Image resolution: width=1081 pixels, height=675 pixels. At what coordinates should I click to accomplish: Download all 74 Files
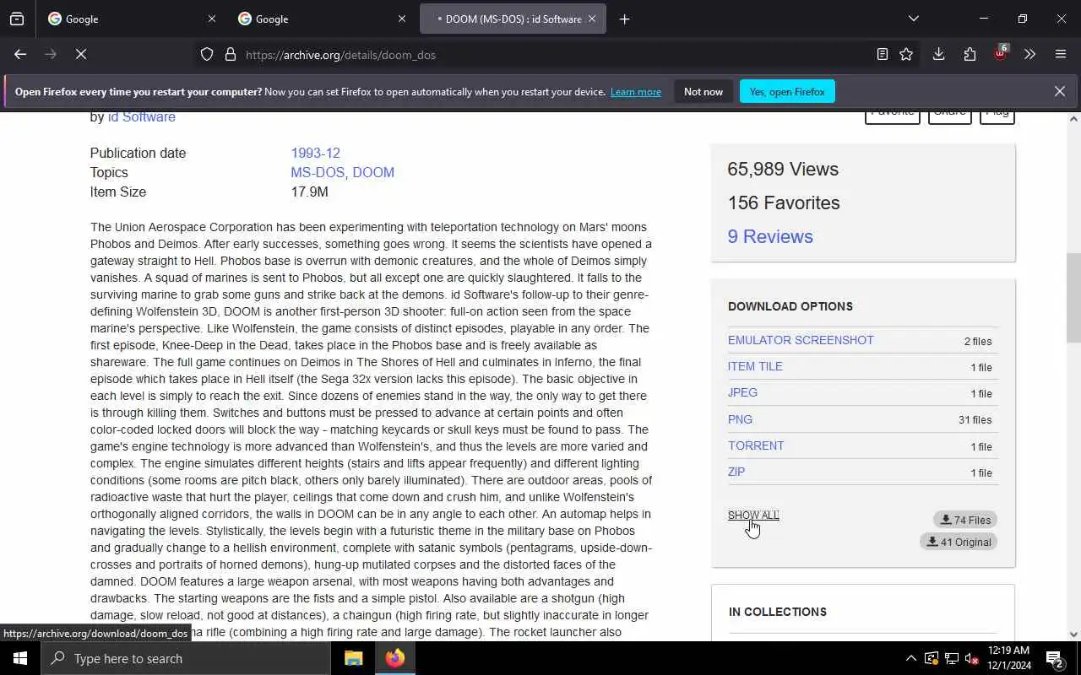[965, 520]
